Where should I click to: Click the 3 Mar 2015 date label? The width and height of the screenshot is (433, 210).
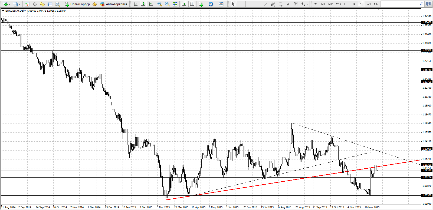click(163, 207)
